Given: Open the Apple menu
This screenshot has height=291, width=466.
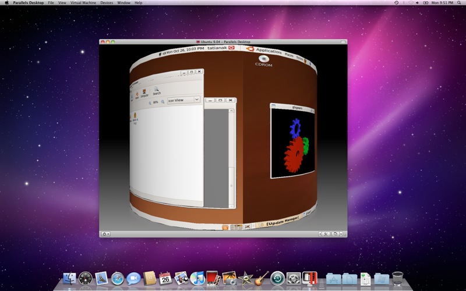Looking at the screenshot, I should click(6, 3).
